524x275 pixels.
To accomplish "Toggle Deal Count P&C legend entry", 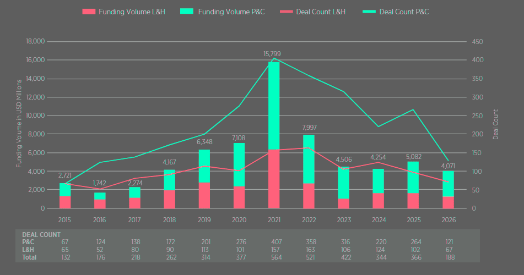I will click(396, 12).
